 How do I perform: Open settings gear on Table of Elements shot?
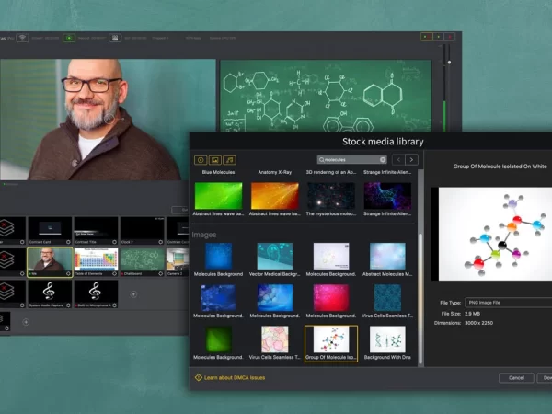[114, 273]
